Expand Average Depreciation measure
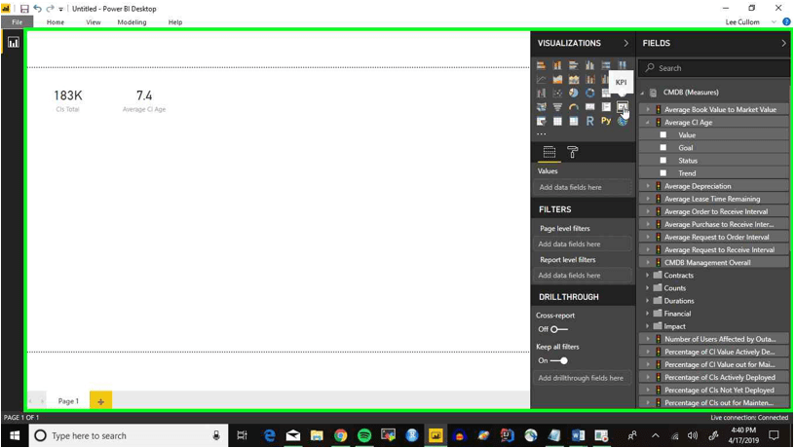The width and height of the screenshot is (795, 448). click(648, 186)
